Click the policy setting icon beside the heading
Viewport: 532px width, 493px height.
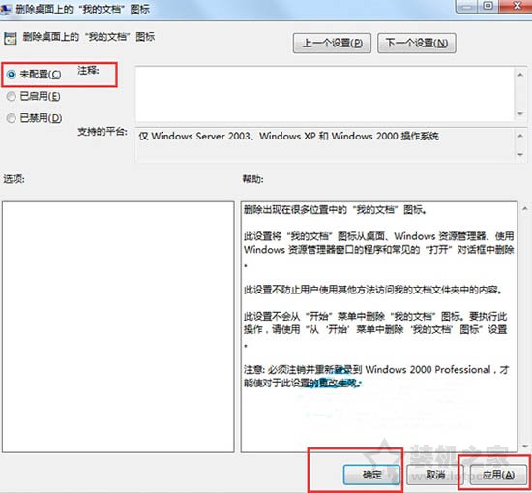click(x=11, y=39)
